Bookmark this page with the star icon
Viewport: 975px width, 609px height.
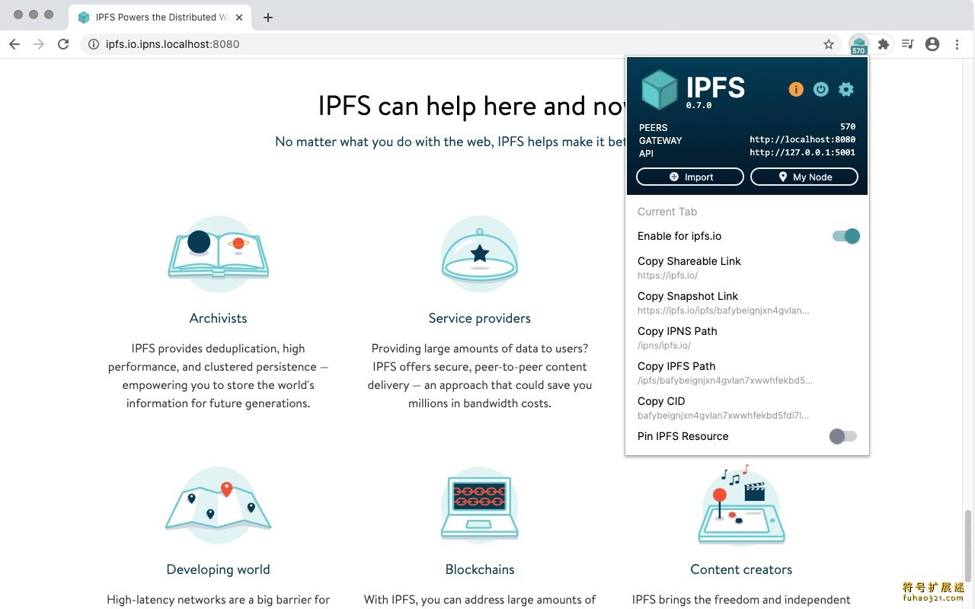(x=829, y=44)
